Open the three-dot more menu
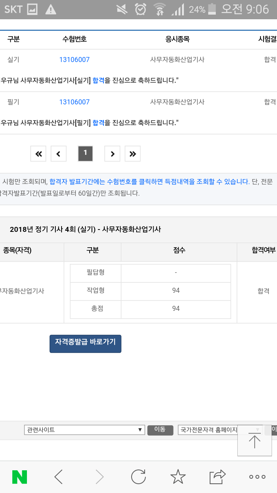Image resolution: width=277 pixels, height=493 pixels. 257,477
